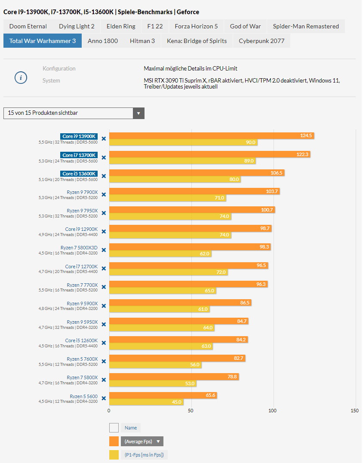Remove Ryzen 7 7700X with its X icon
Screen dimensions: 363x463
click(x=104, y=287)
